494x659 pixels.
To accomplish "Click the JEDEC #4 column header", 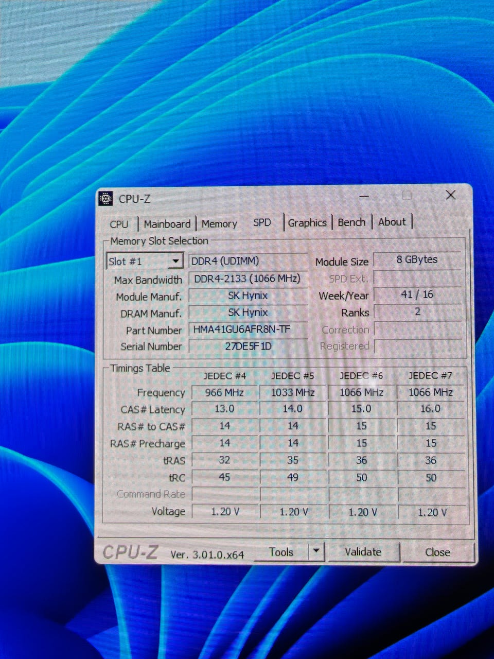I will tap(225, 376).
